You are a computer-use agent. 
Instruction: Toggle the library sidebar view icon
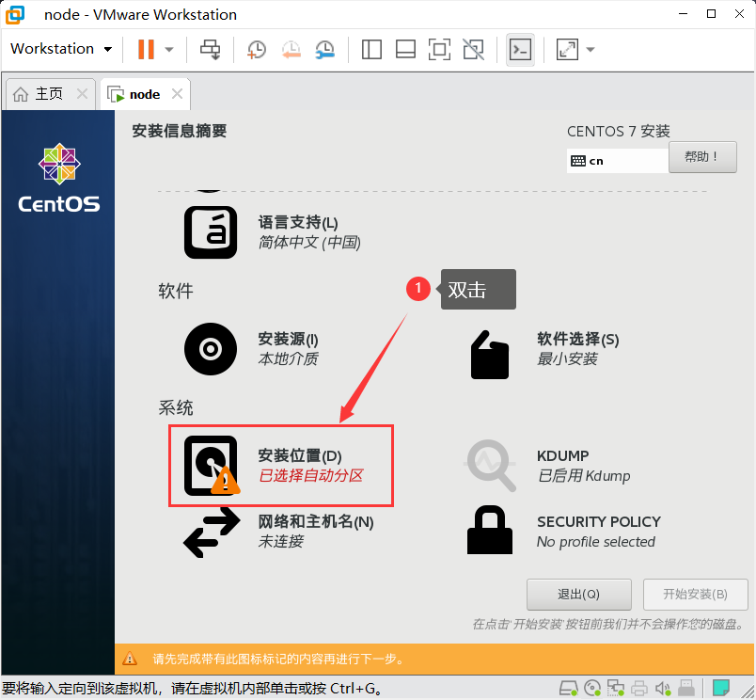click(371, 49)
